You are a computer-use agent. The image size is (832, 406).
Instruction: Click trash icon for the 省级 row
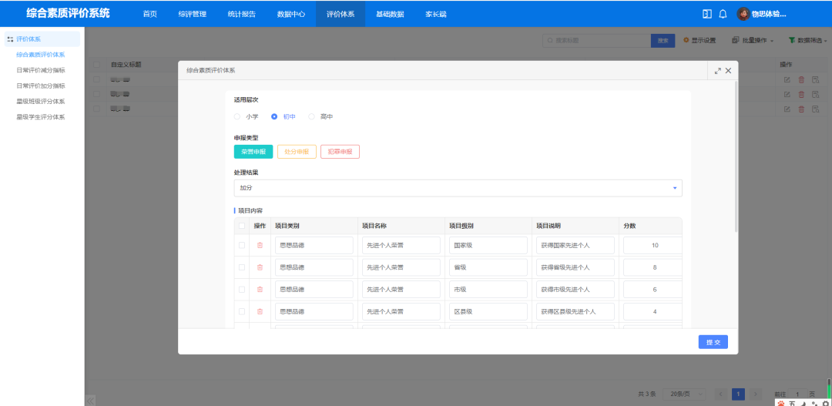(x=260, y=267)
